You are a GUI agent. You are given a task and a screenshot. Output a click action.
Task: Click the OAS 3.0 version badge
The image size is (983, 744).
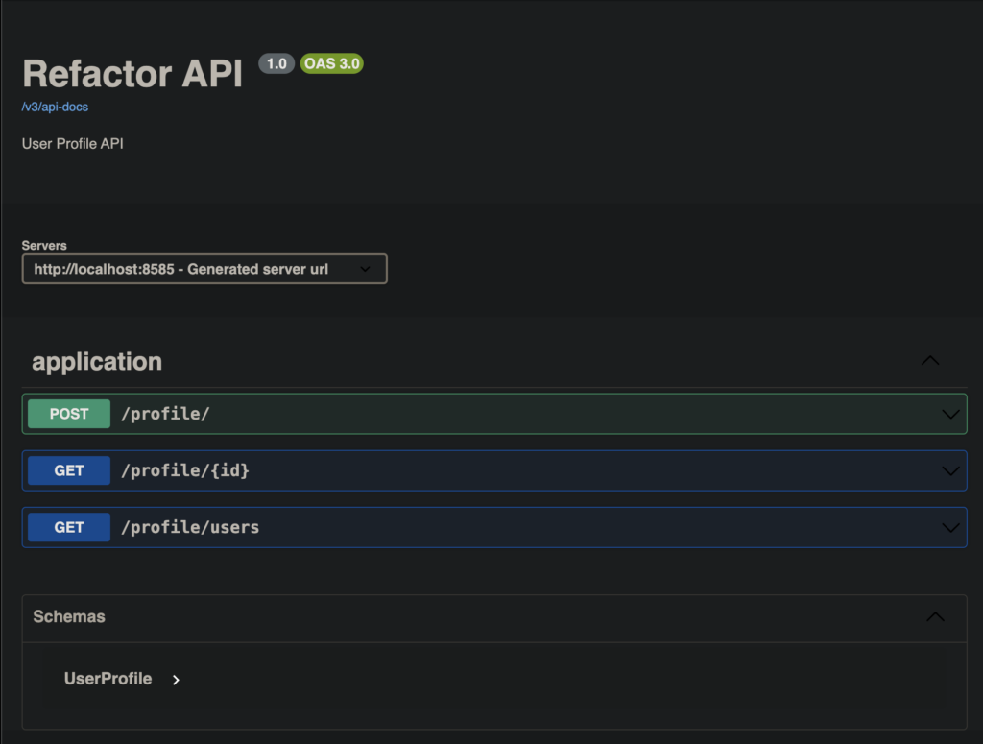coord(331,63)
